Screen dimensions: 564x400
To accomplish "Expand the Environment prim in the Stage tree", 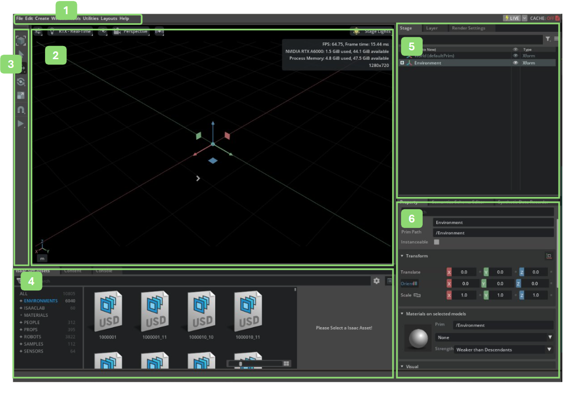I will tap(403, 63).
